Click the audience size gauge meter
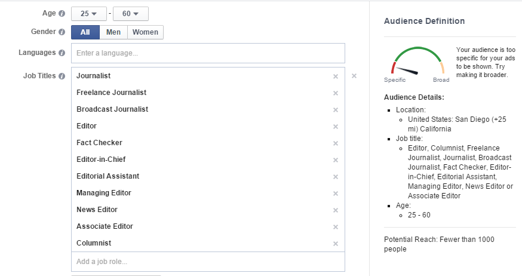Image resolution: width=522 pixels, height=276 pixels. click(418, 62)
